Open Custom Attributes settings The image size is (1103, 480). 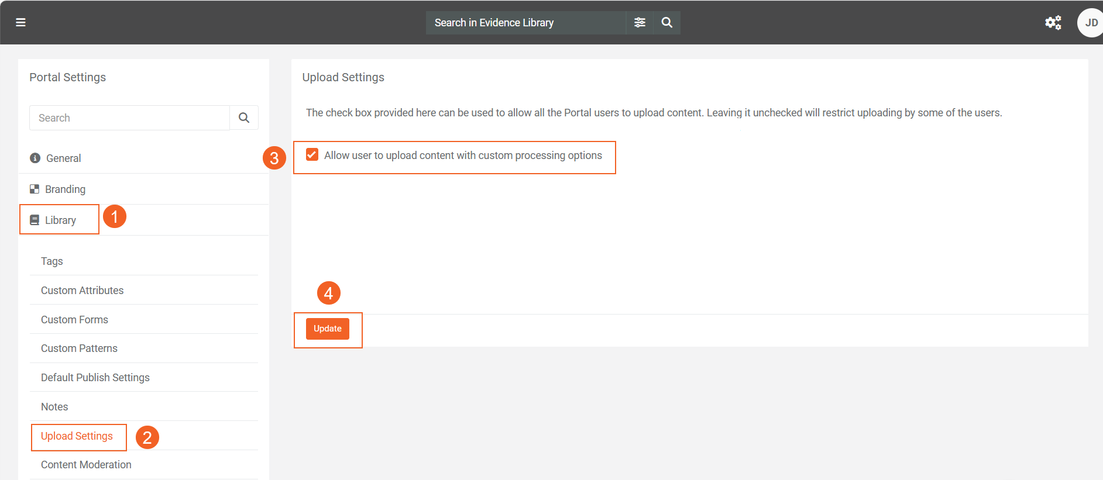point(82,290)
